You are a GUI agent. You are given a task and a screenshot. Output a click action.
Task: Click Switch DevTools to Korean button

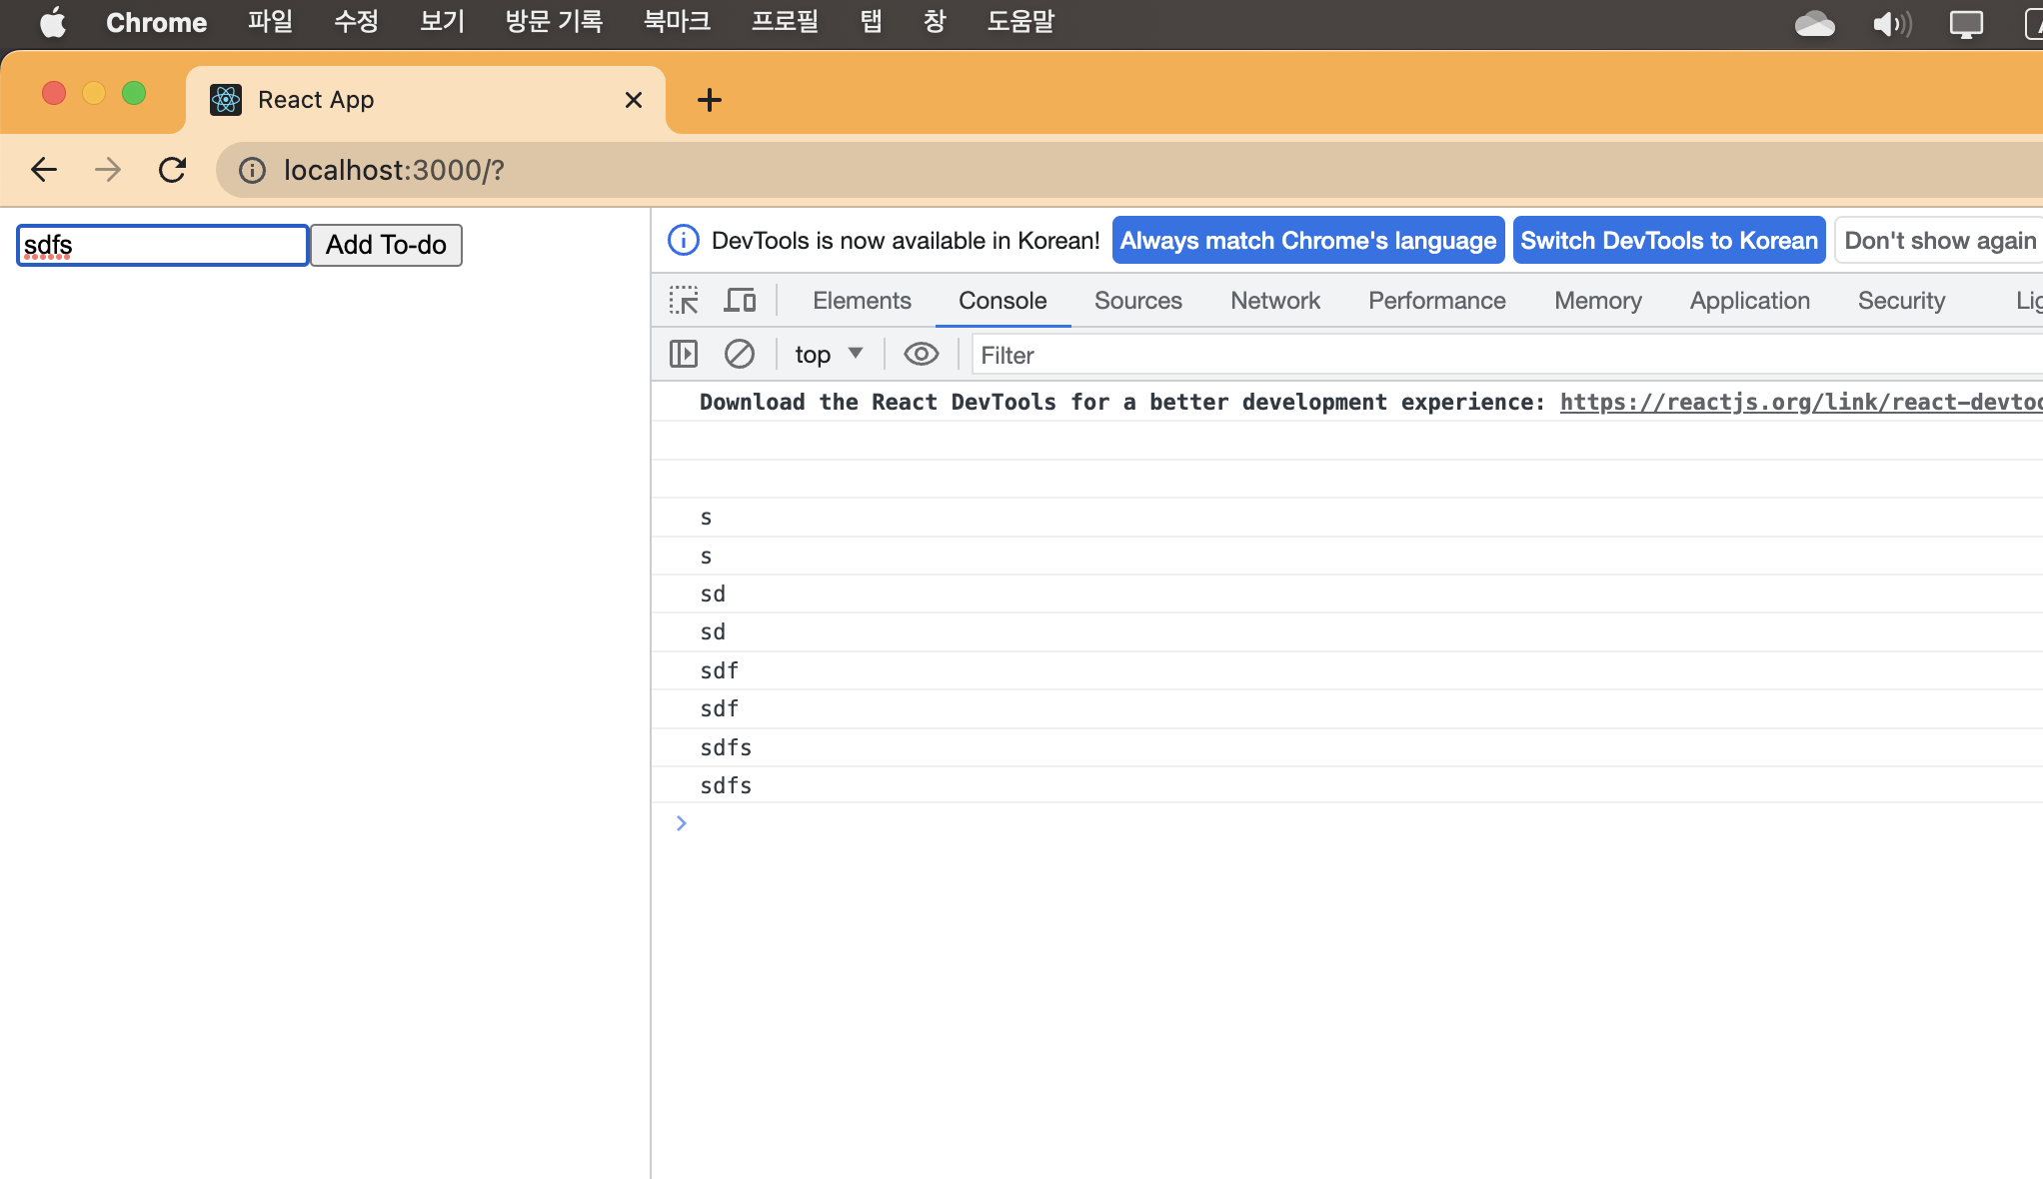pyautogui.click(x=1668, y=241)
